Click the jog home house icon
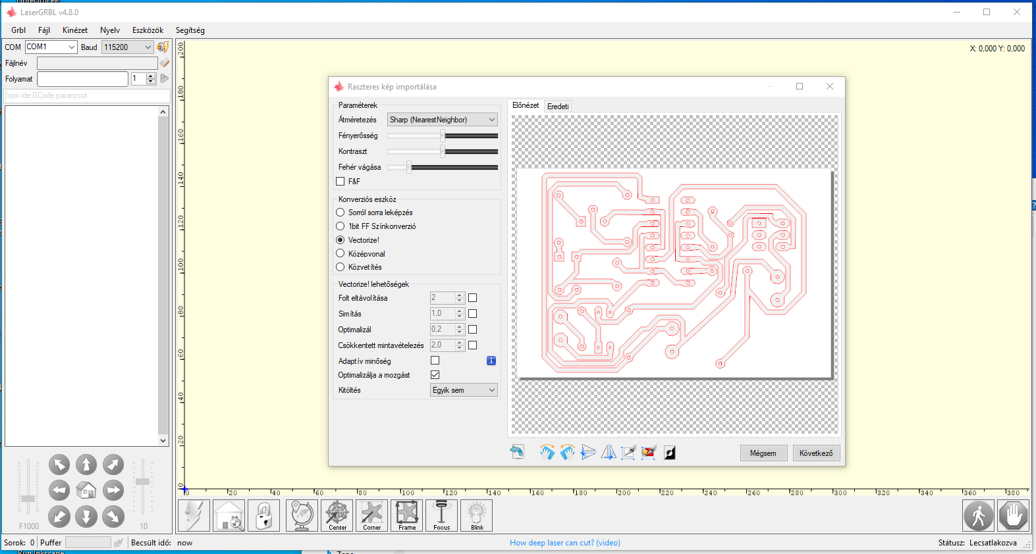This screenshot has width=1036, height=554. pos(86,491)
